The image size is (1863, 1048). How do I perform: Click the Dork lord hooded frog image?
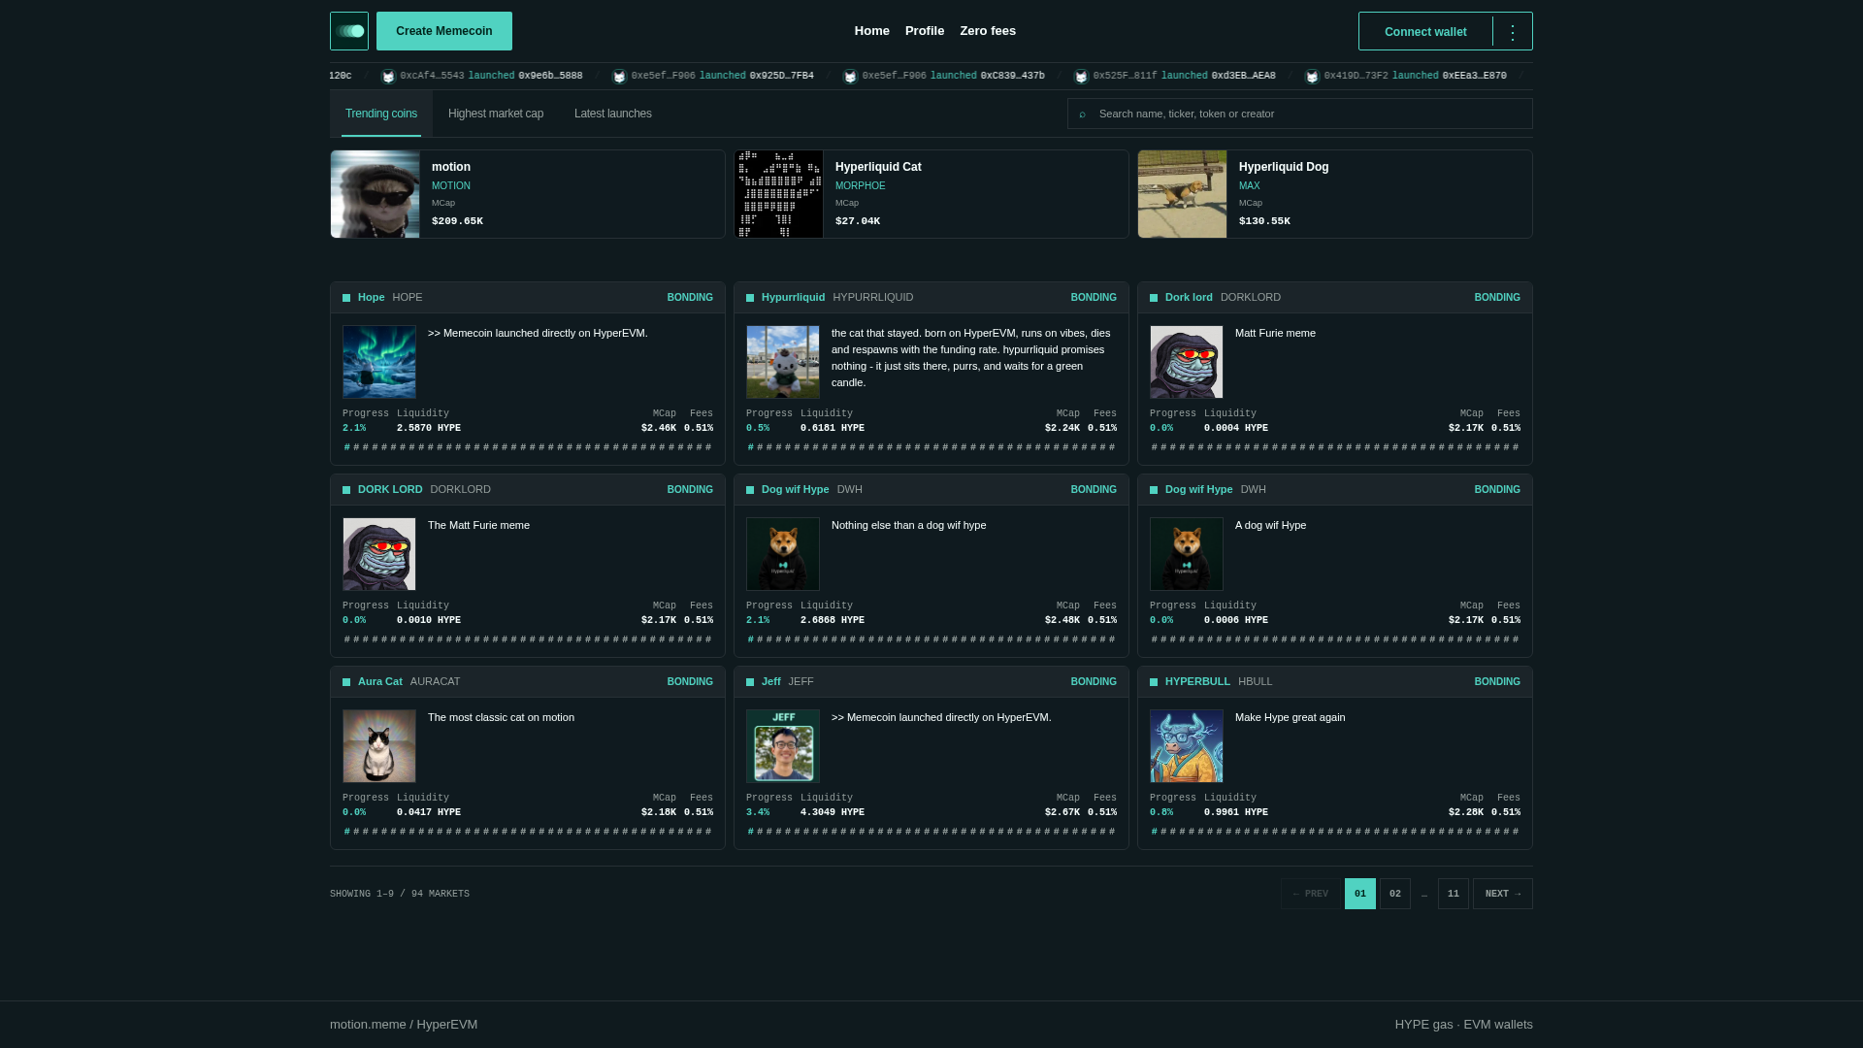pyautogui.click(x=1187, y=362)
